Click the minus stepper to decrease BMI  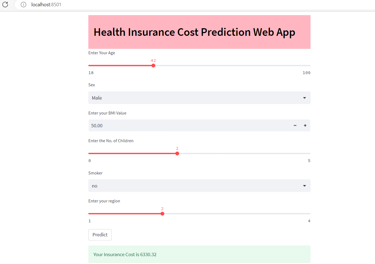295,125
